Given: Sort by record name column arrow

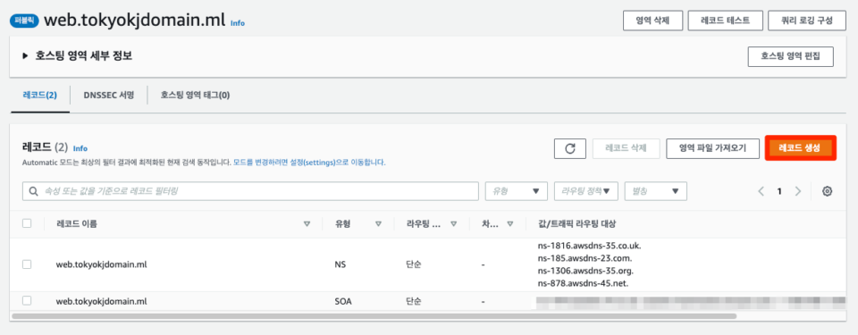Looking at the screenshot, I should coord(307,224).
